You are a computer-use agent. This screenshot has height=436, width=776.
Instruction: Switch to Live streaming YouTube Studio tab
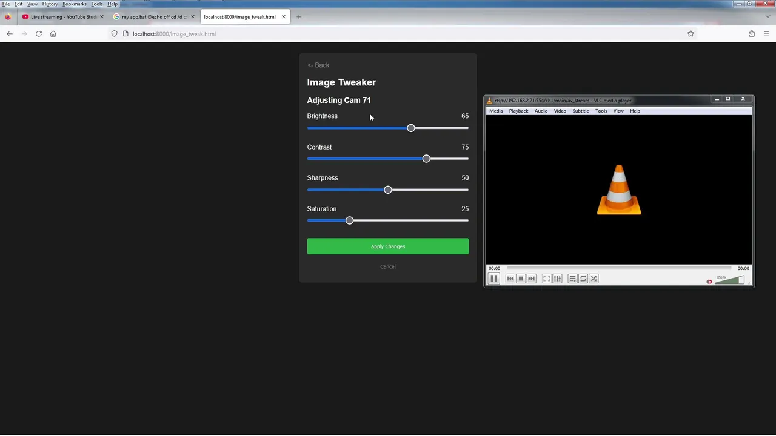click(x=63, y=17)
